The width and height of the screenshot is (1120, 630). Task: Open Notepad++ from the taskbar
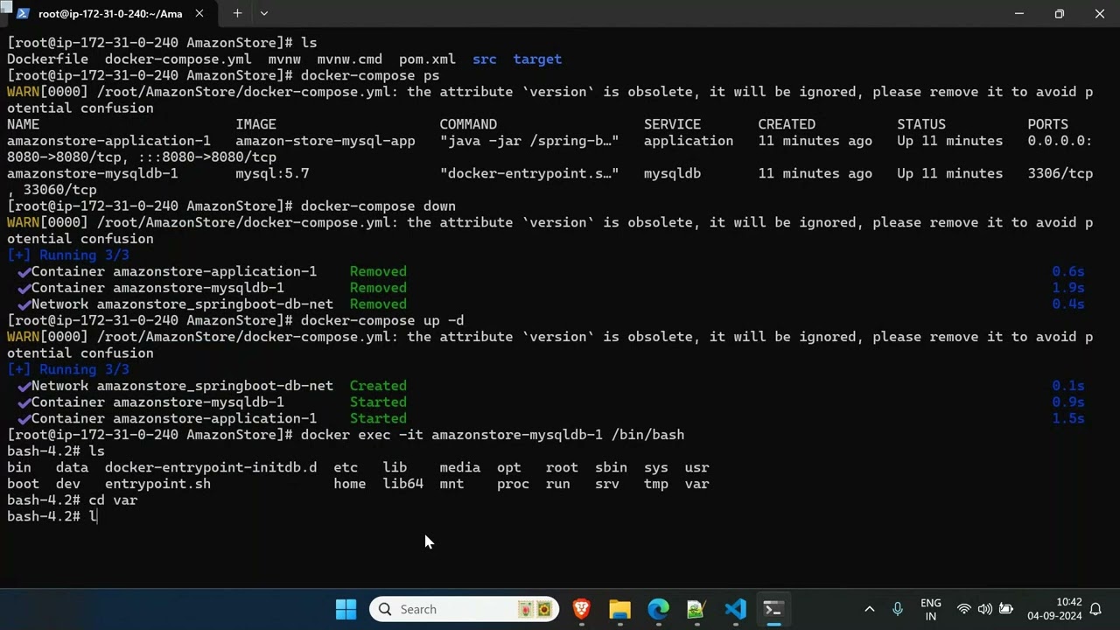[696, 609]
